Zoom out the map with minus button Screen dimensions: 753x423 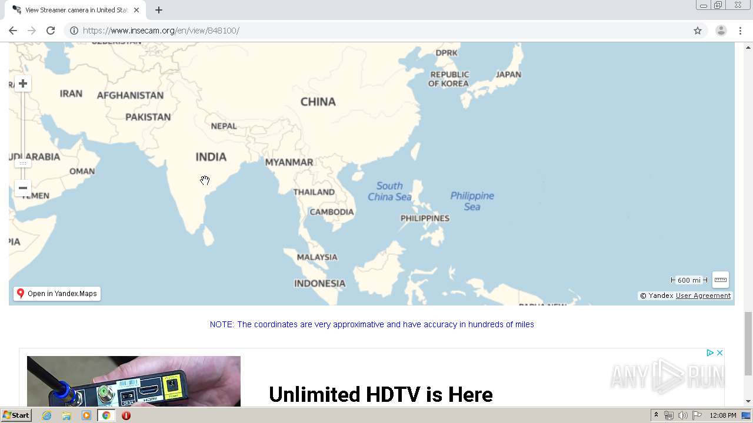(x=23, y=188)
